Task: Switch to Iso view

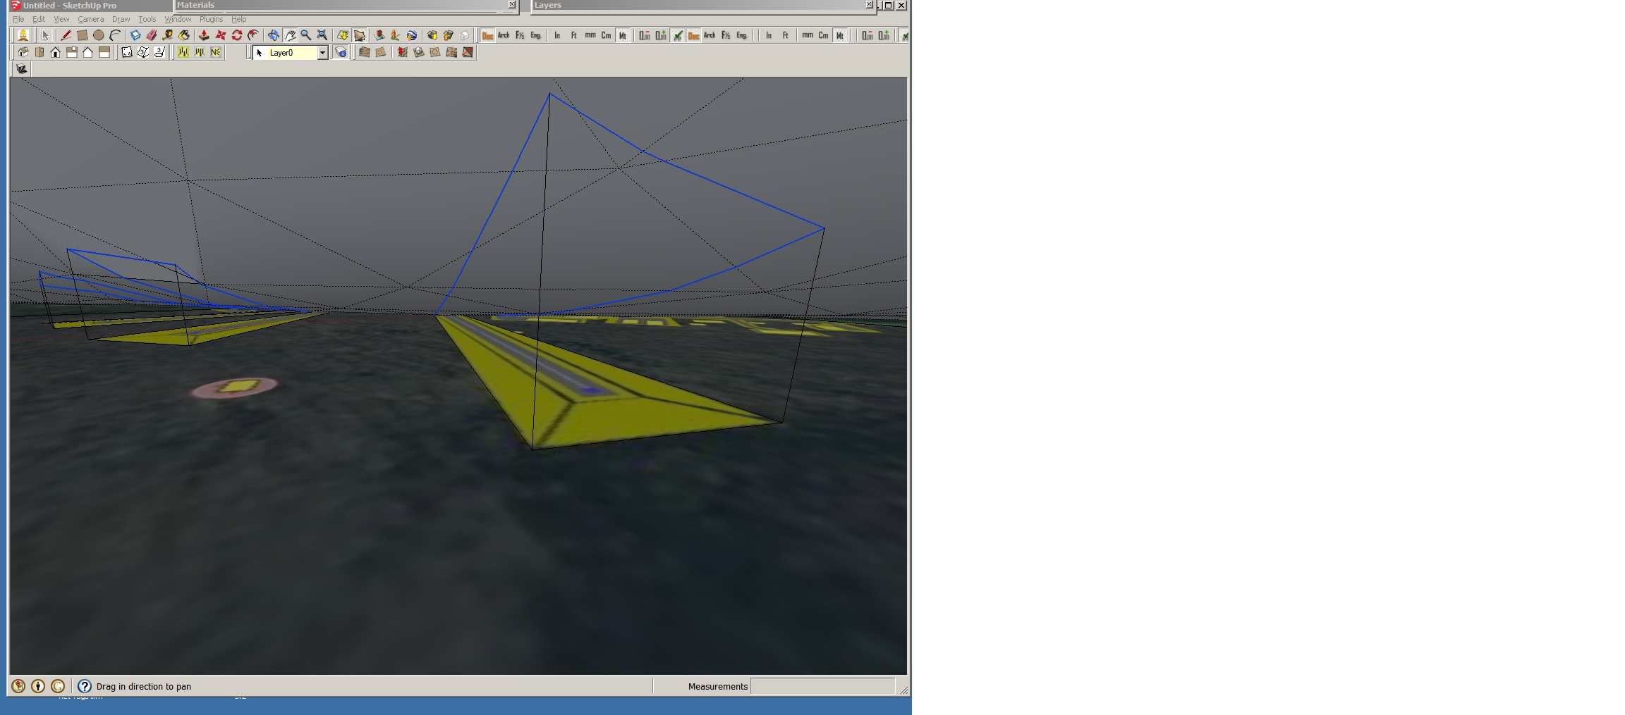Action: [x=23, y=52]
